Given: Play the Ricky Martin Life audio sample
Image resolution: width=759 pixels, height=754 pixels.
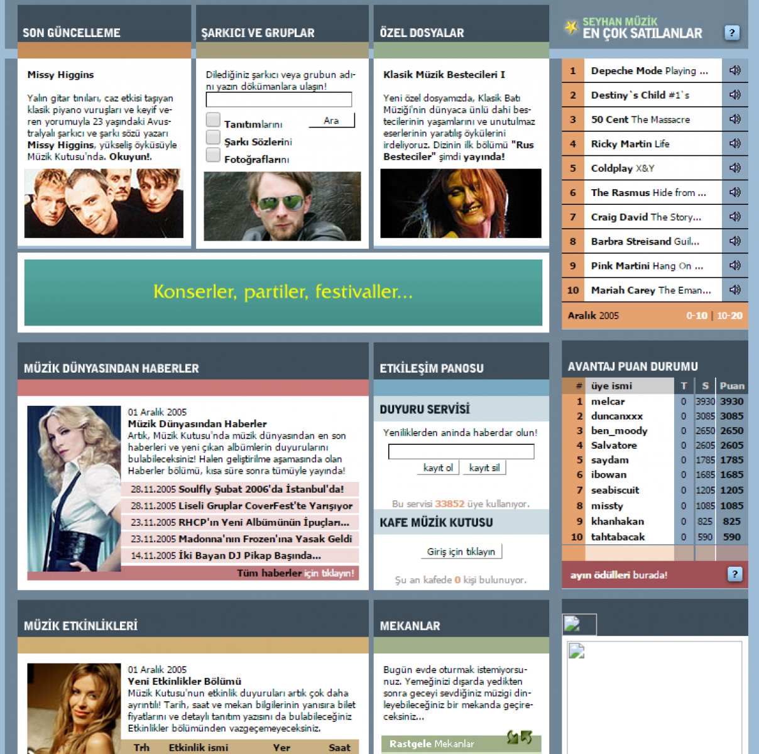Looking at the screenshot, I should click(734, 143).
